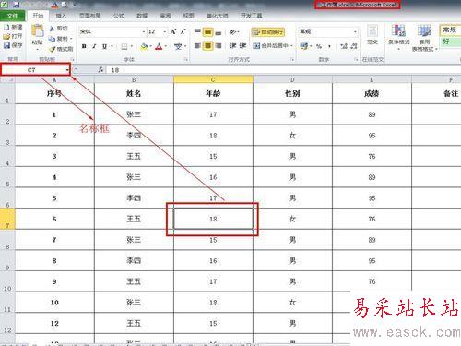Click the Insert Function fx icon
Screen dimensions: 461x346
click(100, 70)
